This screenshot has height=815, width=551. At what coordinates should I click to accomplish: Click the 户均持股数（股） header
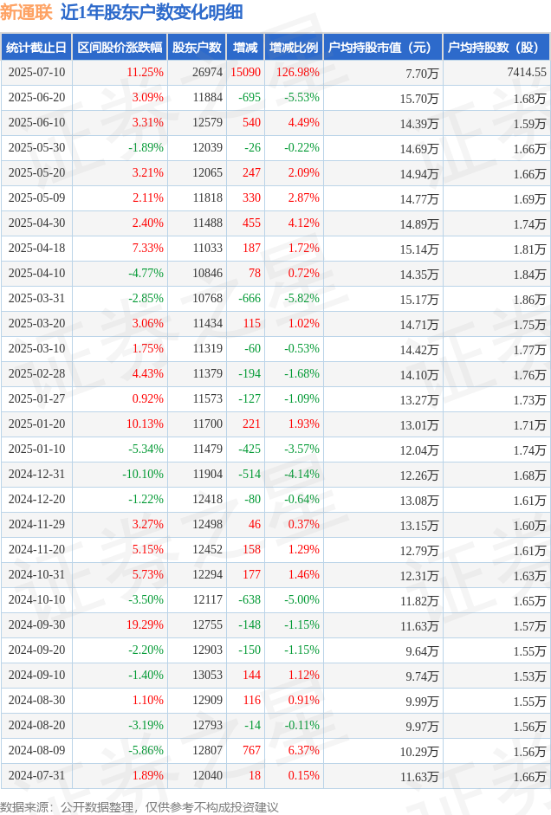tap(496, 48)
